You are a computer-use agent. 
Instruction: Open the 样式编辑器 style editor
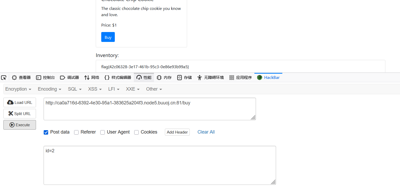pyautogui.click(x=118, y=78)
